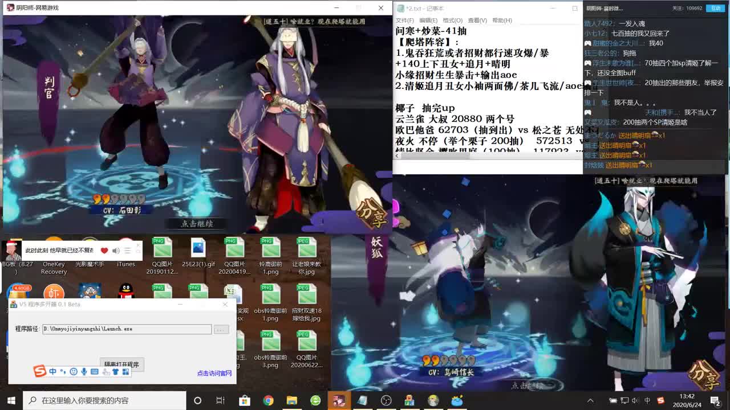The width and height of the screenshot is (730, 410).
Task: Open the 查看(V) menu in Notepad
Action: (x=477, y=20)
